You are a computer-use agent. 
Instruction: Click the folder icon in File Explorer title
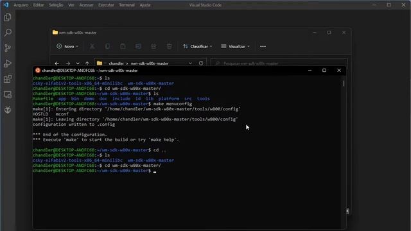(x=55, y=33)
